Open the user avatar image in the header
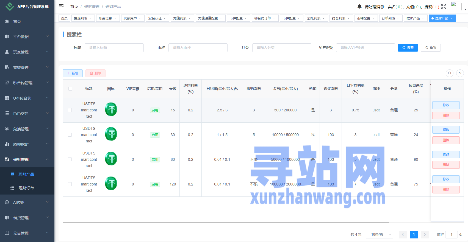 [456, 6]
